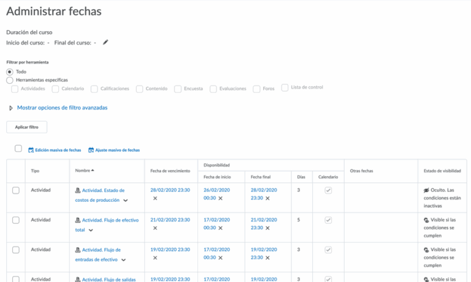Check the select-all checkbox above the table
Viewport: 471px width, 282px height.
(x=18, y=149)
